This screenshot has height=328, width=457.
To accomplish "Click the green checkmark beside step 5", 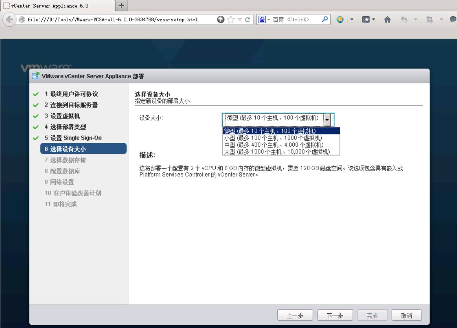I will (35, 138).
